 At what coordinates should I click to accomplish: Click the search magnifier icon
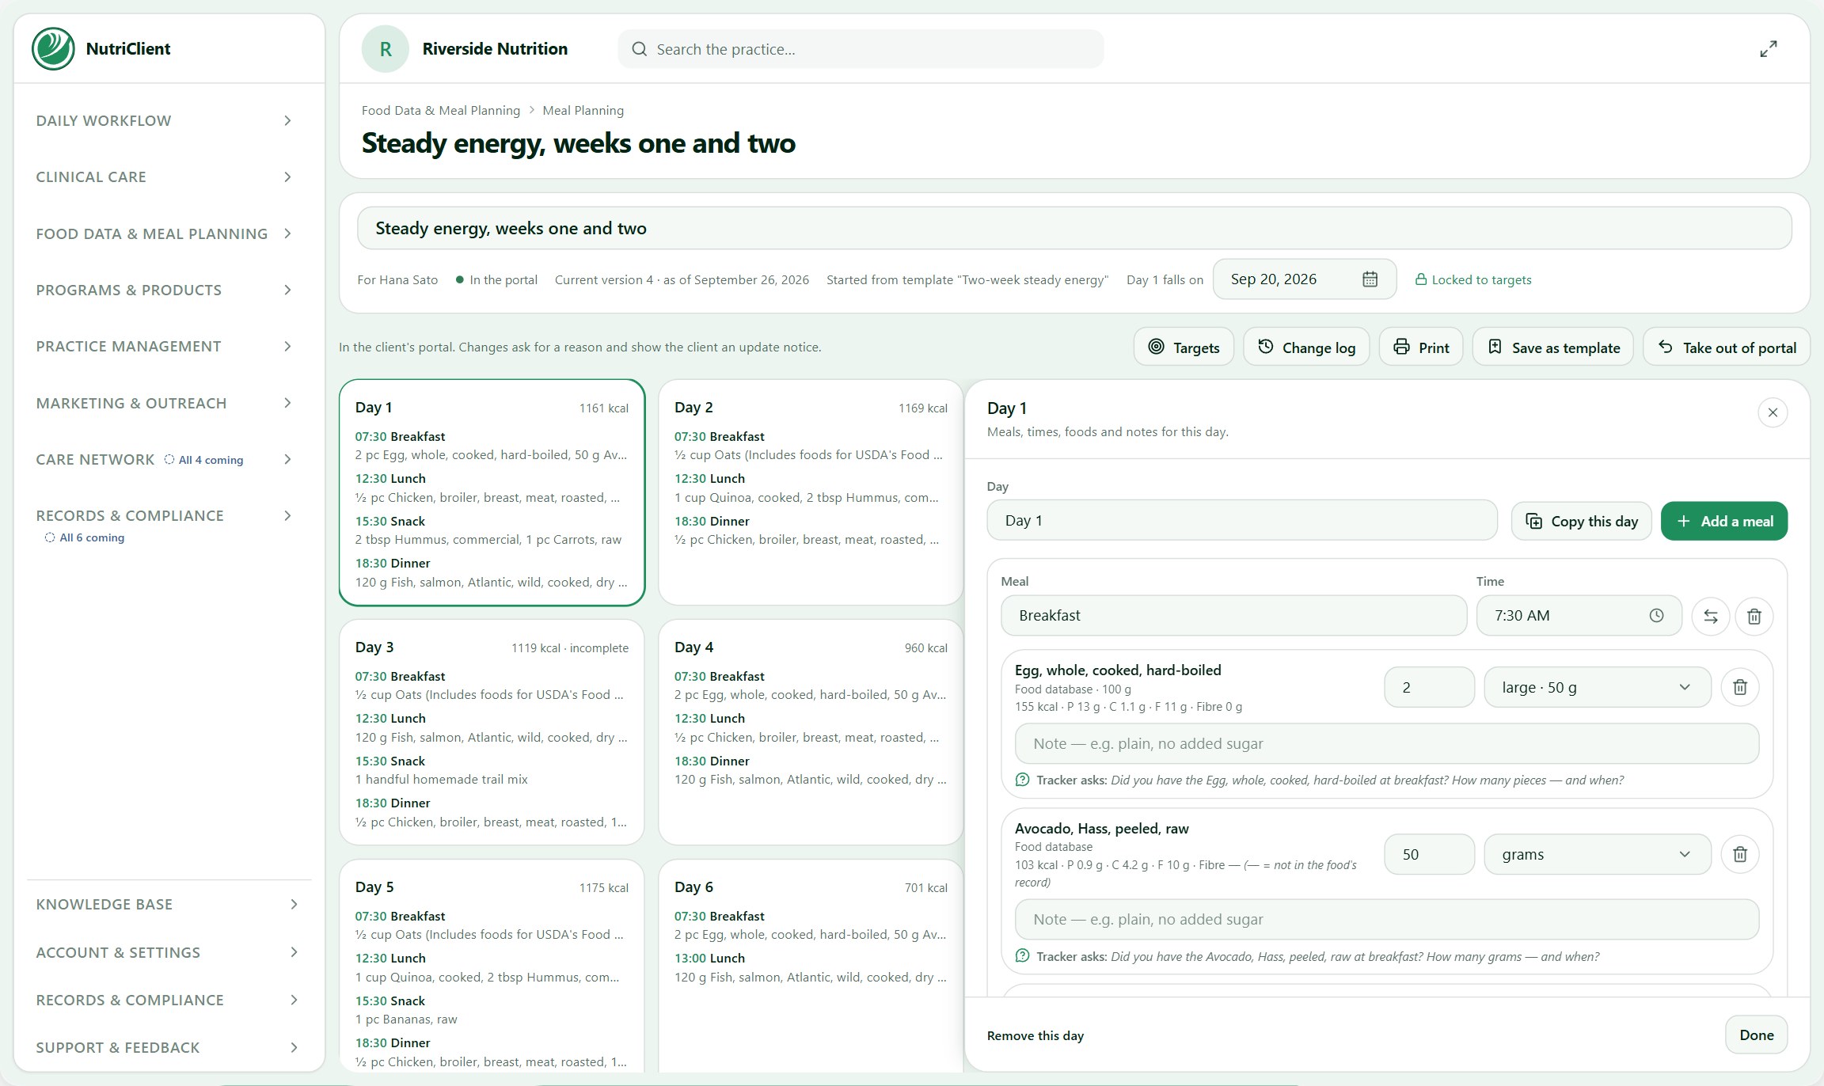pyautogui.click(x=639, y=49)
